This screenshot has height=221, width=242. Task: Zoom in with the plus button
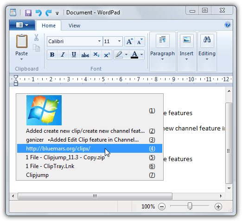(218, 207)
